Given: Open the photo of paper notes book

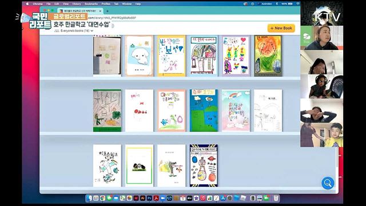Looking at the screenshot, I should [x=107, y=56].
